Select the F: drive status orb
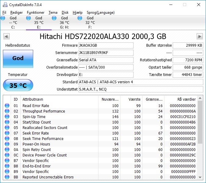Image resolution: width=206 pixels, height=183 pixels. coord(80,18)
